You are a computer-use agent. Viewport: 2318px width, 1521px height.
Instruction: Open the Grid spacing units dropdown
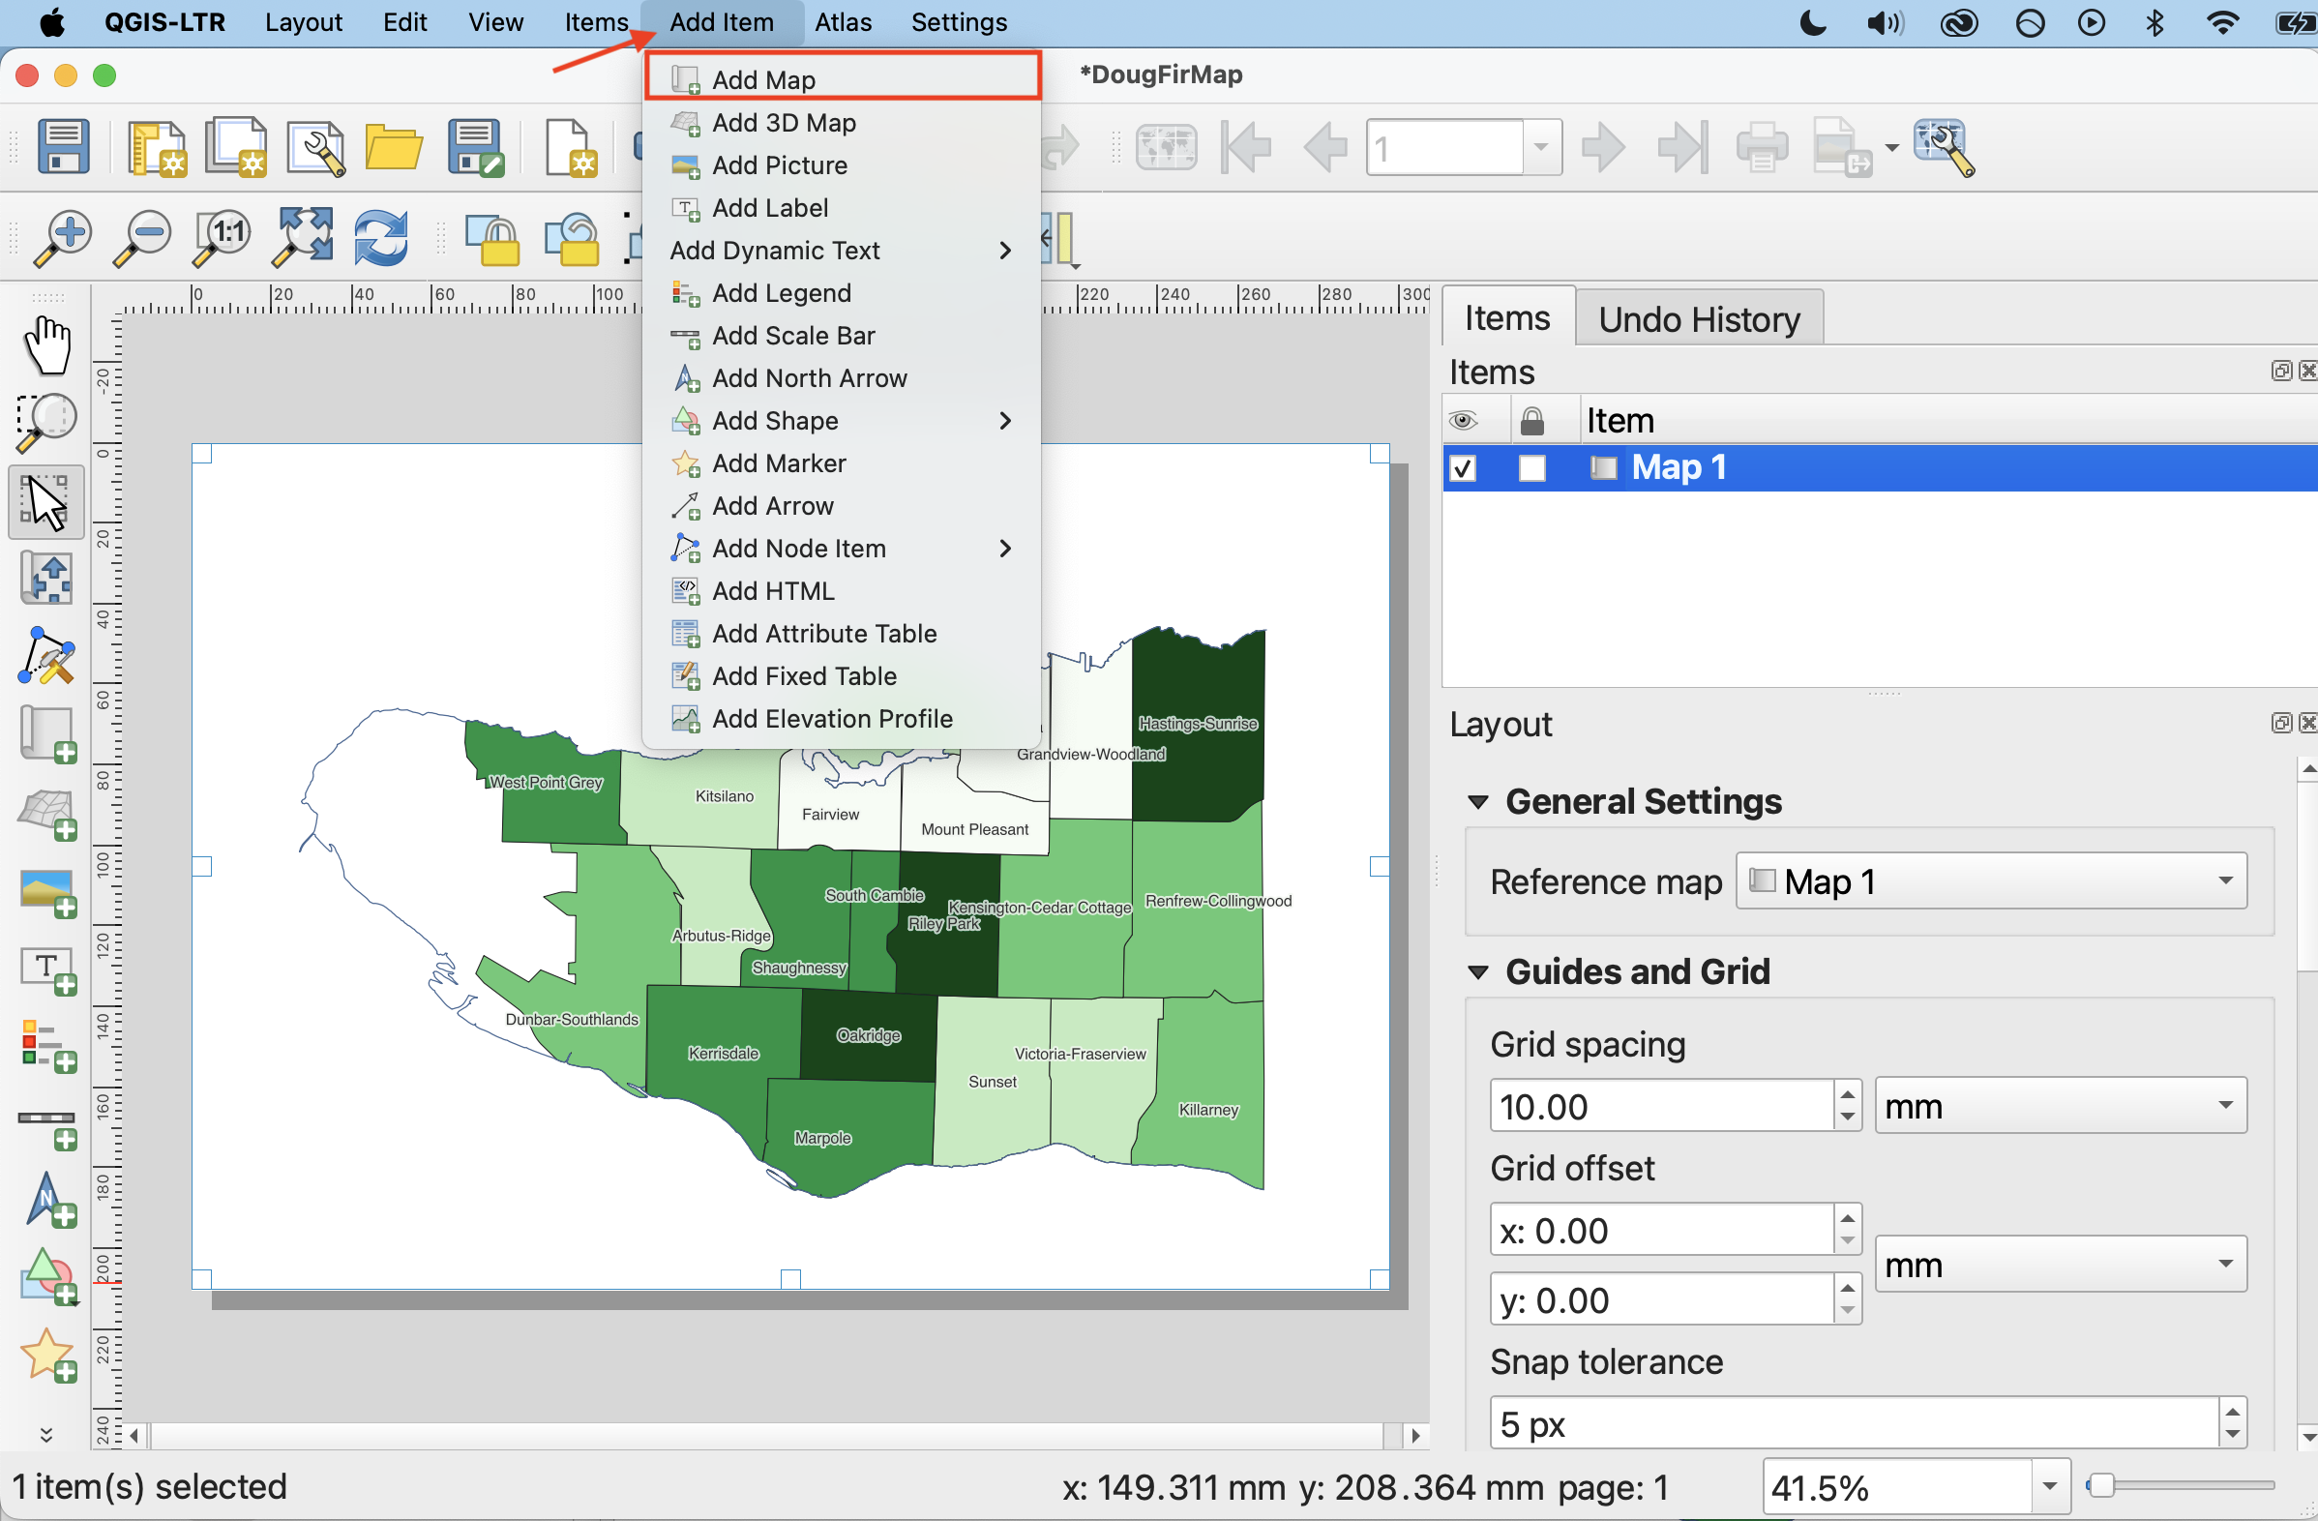coord(2060,1106)
